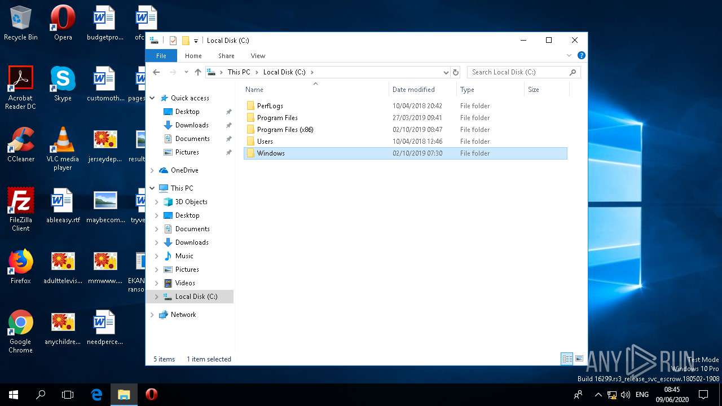
Task: Switch to Details view layout button
Action: click(x=567, y=359)
